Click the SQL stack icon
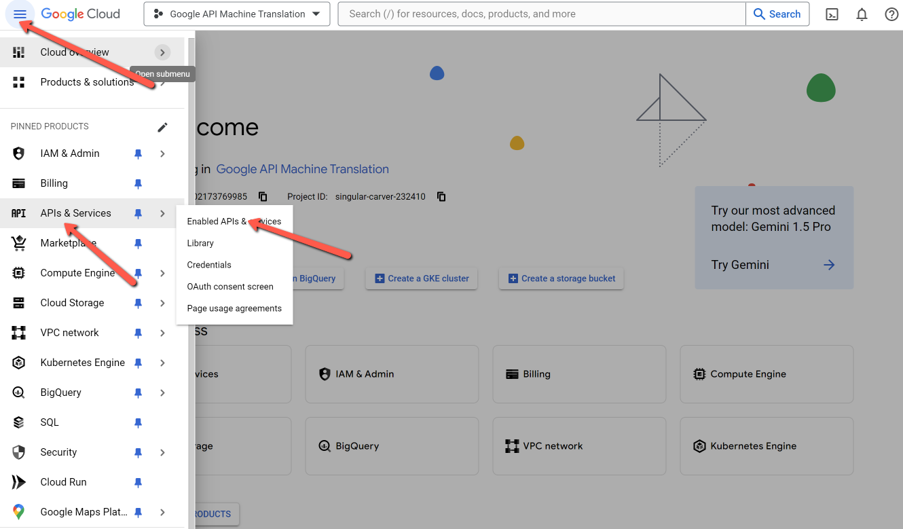The height and width of the screenshot is (529, 903). pos(19,422)
